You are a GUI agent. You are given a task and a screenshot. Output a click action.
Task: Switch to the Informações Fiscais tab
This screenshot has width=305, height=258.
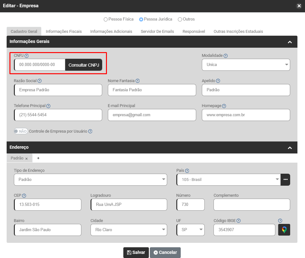coord(64,32)
